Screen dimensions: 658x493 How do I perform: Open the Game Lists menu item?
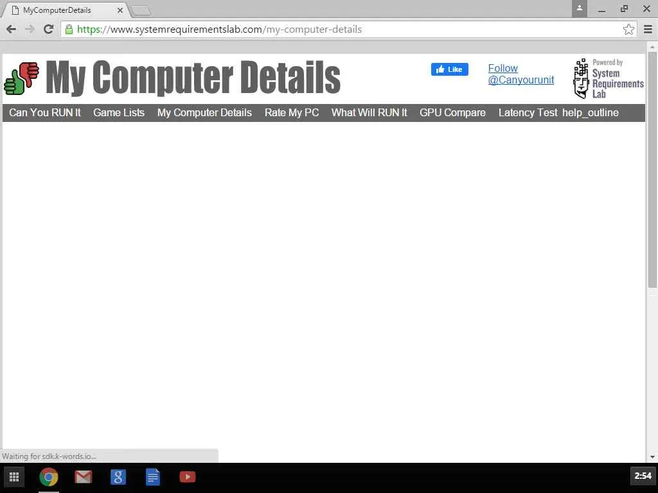point(119,113)
